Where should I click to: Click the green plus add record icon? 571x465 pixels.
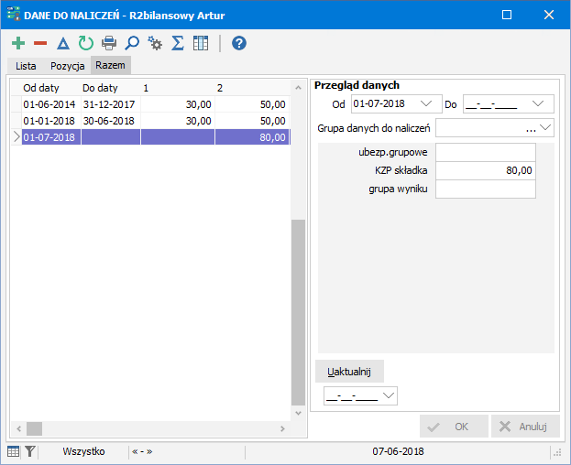[x=18, y=43]
